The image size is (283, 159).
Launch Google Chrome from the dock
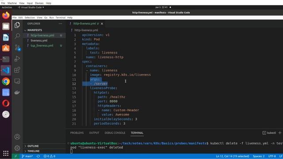click(6, 81)
